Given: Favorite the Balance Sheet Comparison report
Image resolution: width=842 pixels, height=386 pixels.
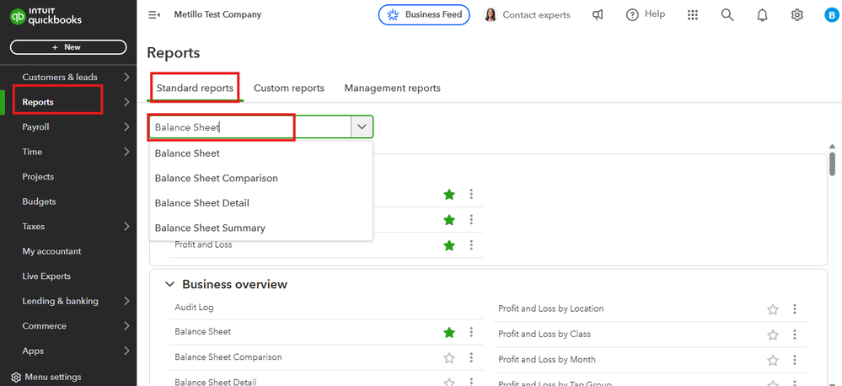Looking at the screenshot, I should pos(449,357).
